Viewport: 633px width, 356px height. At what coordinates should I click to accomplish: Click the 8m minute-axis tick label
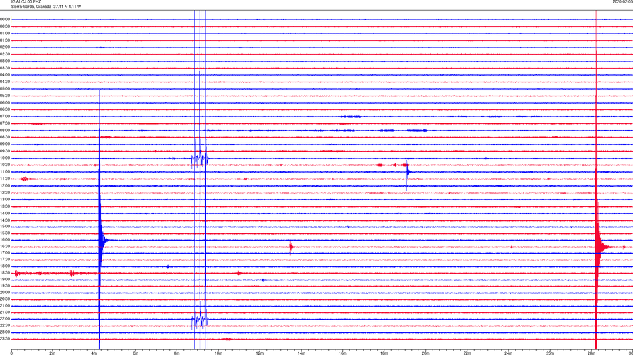(x=177, y=353)
